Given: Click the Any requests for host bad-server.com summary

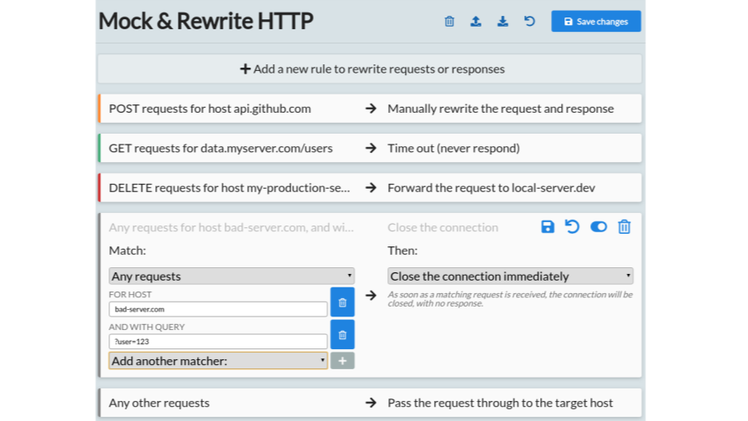Looking at the screenshot, I should coord(231,227).
